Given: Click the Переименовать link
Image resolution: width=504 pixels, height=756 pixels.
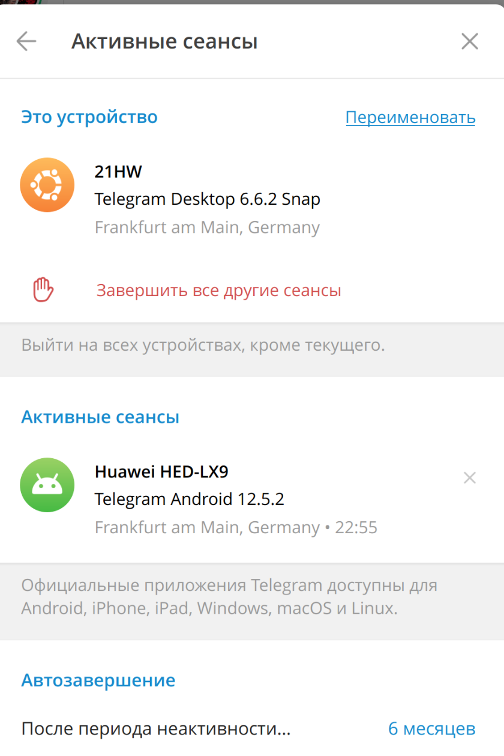Looking at the screenshot, I should point(410,118).
